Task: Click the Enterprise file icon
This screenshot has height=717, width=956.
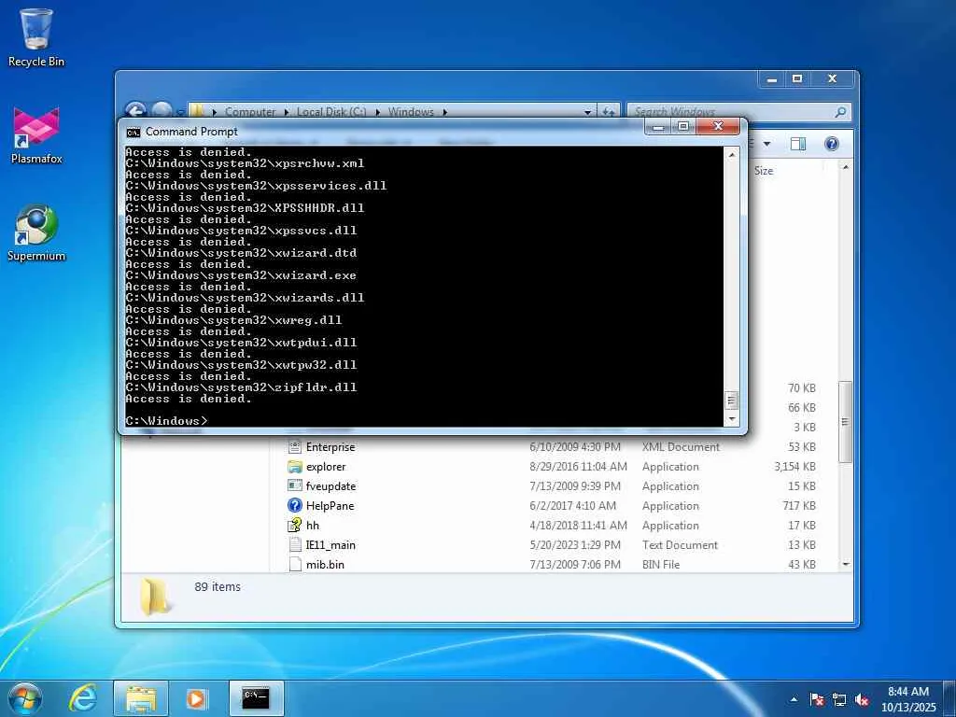Action: (x=295, y=447)
